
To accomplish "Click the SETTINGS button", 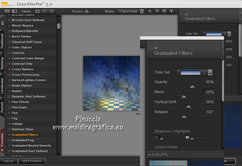I will (x=32, y=161).
